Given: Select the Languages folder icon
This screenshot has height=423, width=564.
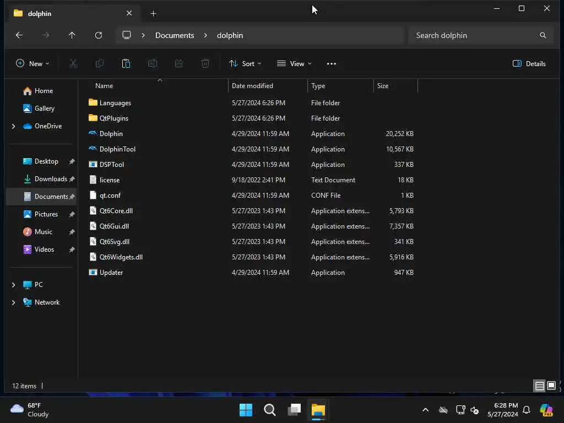Looking at the screenshot, I should click(x=93, y=102).
